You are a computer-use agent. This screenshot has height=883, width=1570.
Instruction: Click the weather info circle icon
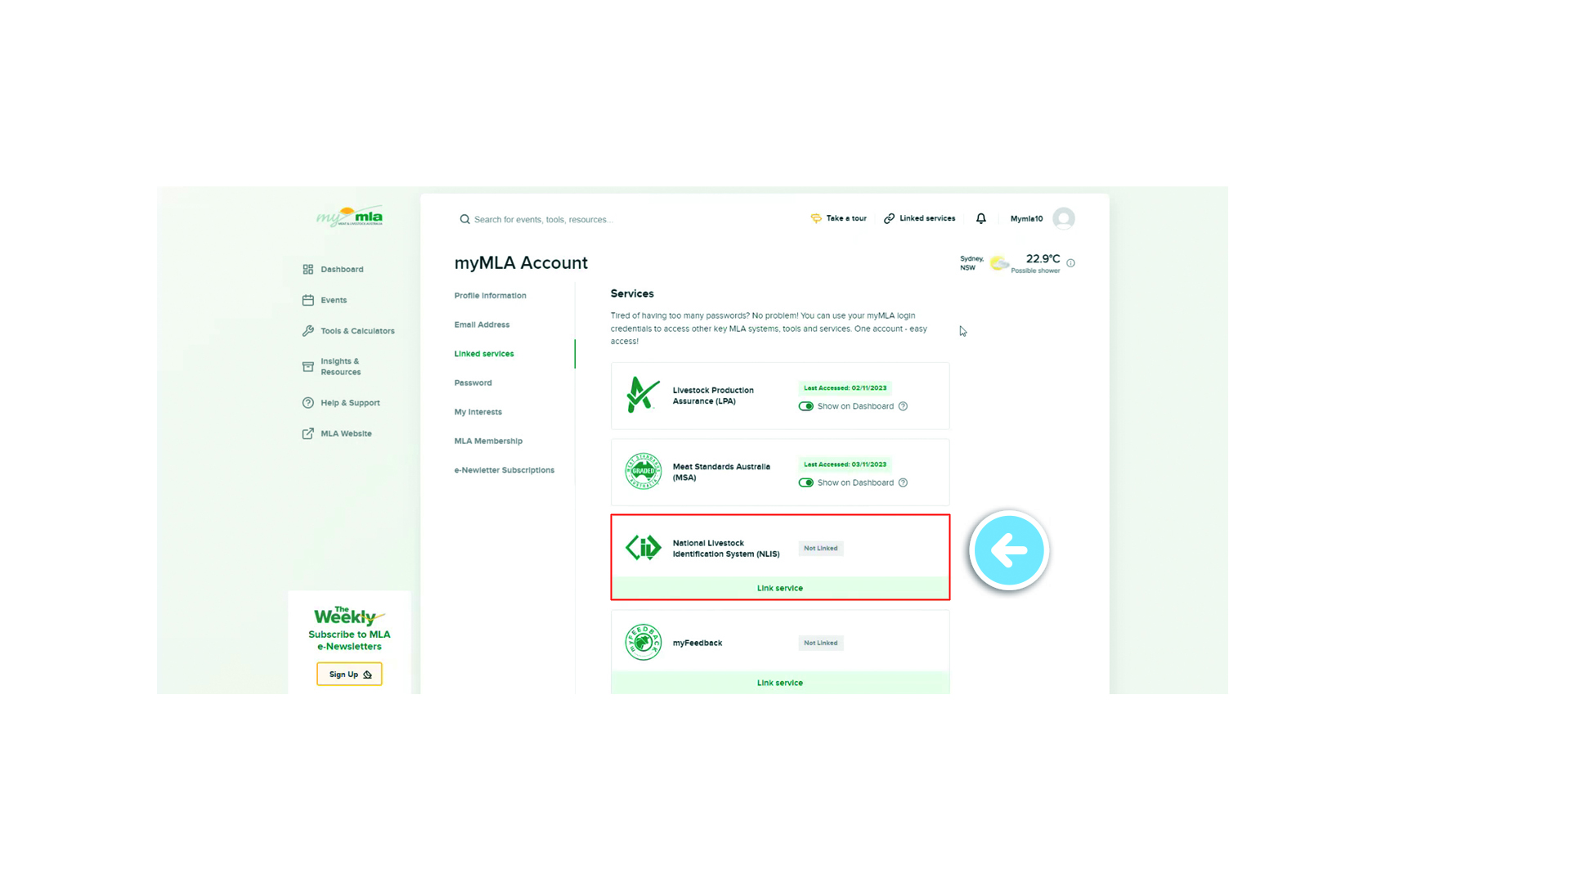pos(1071,263)
